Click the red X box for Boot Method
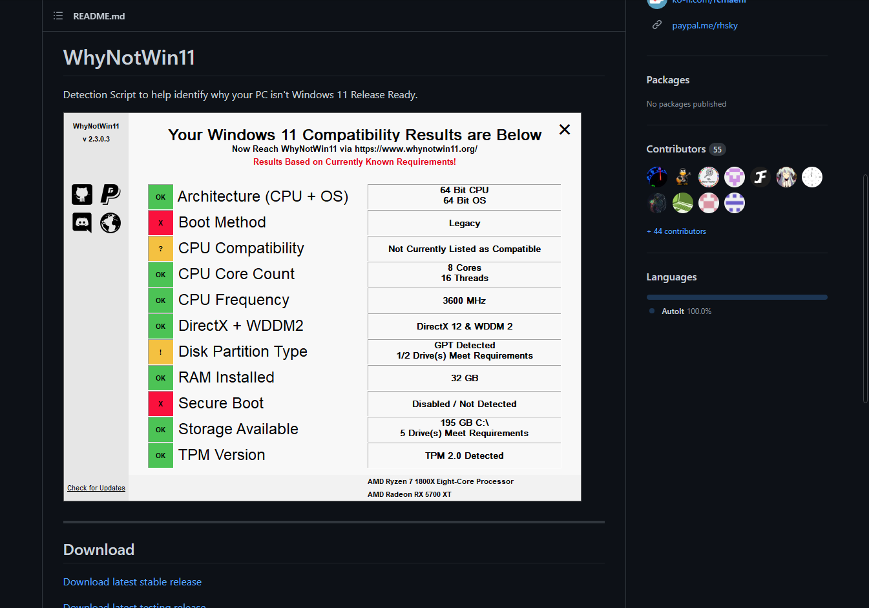 tap(161, 223)
